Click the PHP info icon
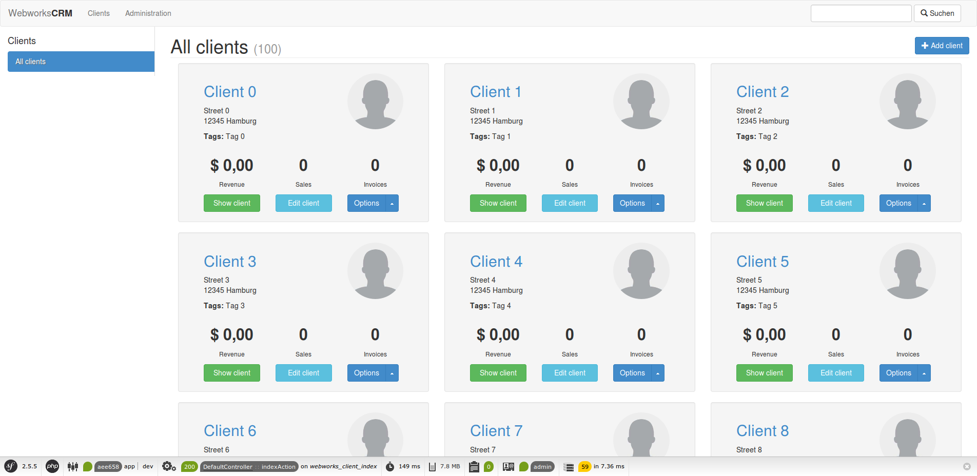 tap(52, 467)
